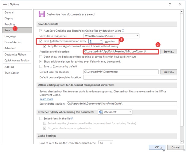Viewport: 186px width, 152px height.
Task: Go to Trust Center settings
Action: (x=12, y=73)
